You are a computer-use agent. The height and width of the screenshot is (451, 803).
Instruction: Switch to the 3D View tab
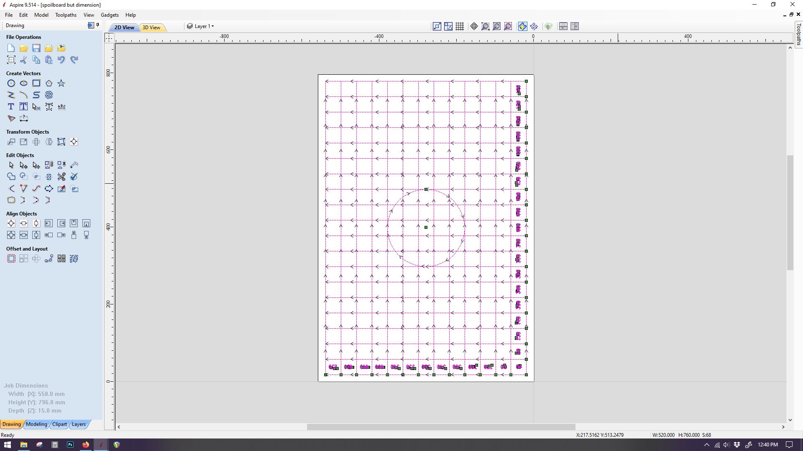pyautogui.click(x=151, y=28)
